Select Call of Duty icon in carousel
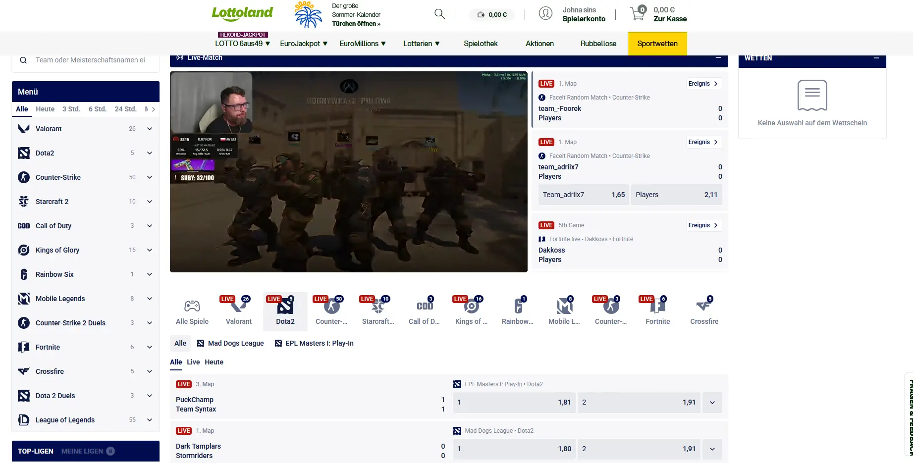This screenshot has width=913, height=463. tap(425, 306)
